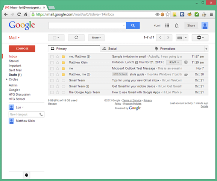
Task: Click the Manage storage link
Action: (52, 104)
